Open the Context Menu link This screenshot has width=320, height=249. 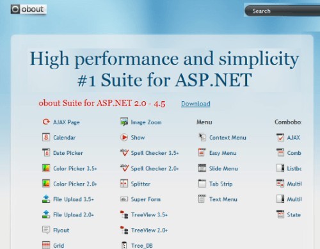click(228, 138)
